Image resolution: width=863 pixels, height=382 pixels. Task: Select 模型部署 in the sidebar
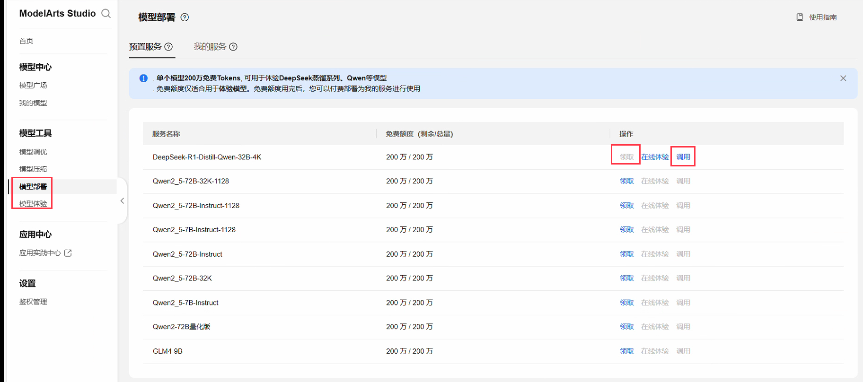coord(33,187)
